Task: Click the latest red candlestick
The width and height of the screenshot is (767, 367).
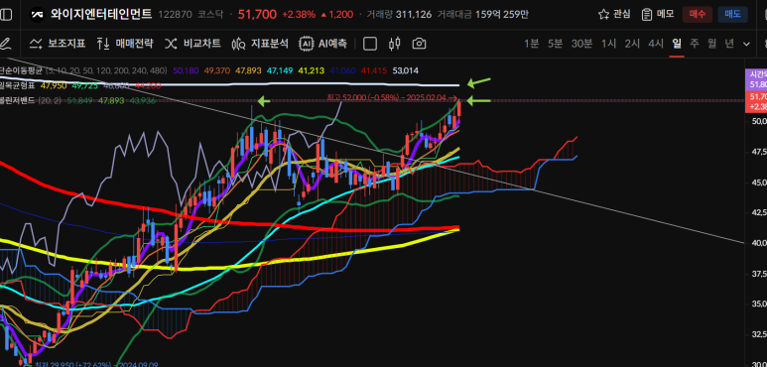Action: click(x=458, y=107)
